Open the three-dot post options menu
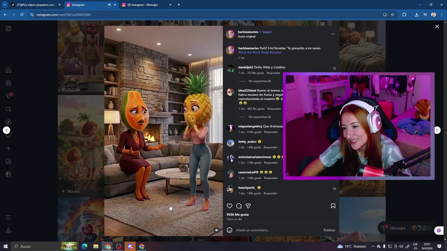Screen dimensions: 447x251 pyautogui.click(x=332, y=34)
